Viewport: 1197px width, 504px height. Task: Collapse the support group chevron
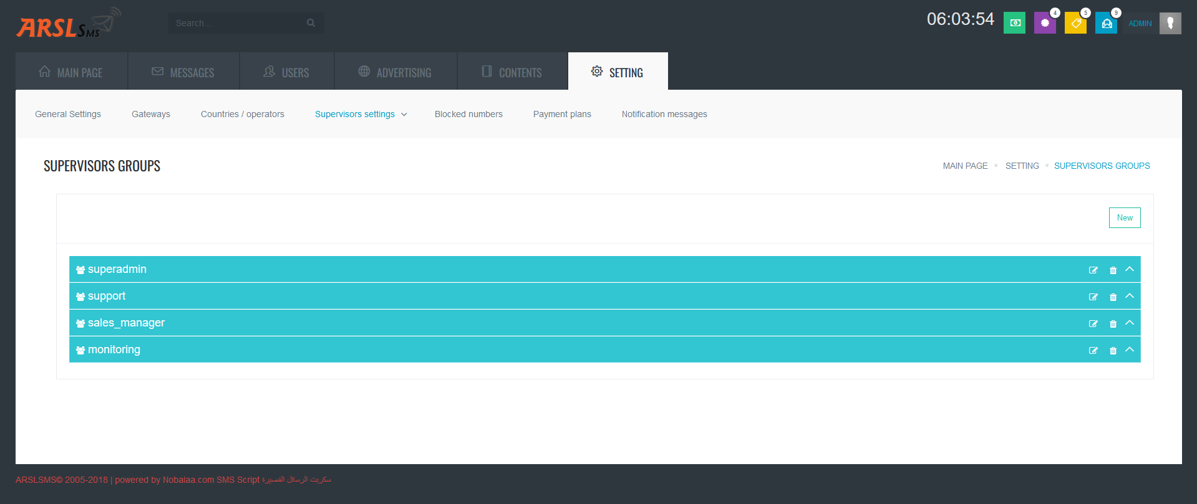click(1130, 296)
